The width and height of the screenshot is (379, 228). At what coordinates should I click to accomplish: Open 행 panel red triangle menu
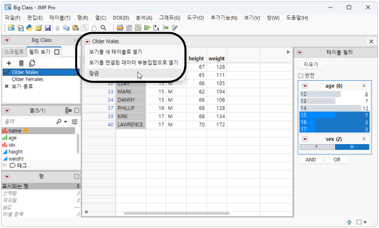pos(7,176)
